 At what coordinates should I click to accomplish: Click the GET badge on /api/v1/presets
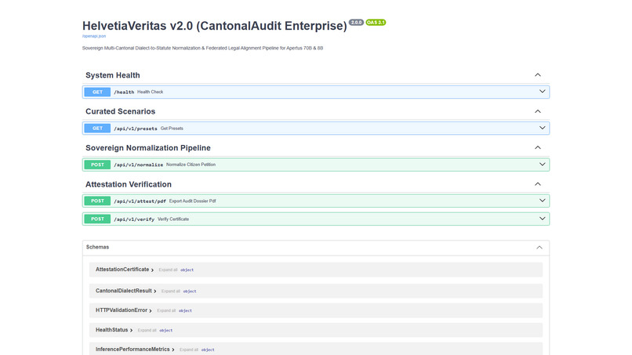point(97,129)
